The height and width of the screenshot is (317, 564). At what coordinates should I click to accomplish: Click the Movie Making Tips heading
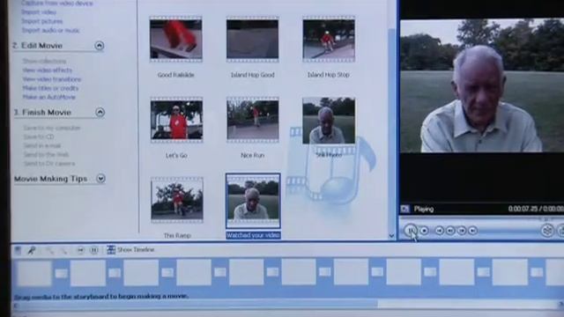51,179
